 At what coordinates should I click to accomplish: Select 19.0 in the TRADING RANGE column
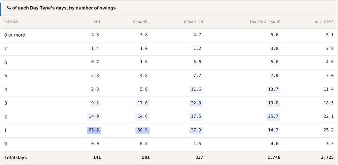273,103
